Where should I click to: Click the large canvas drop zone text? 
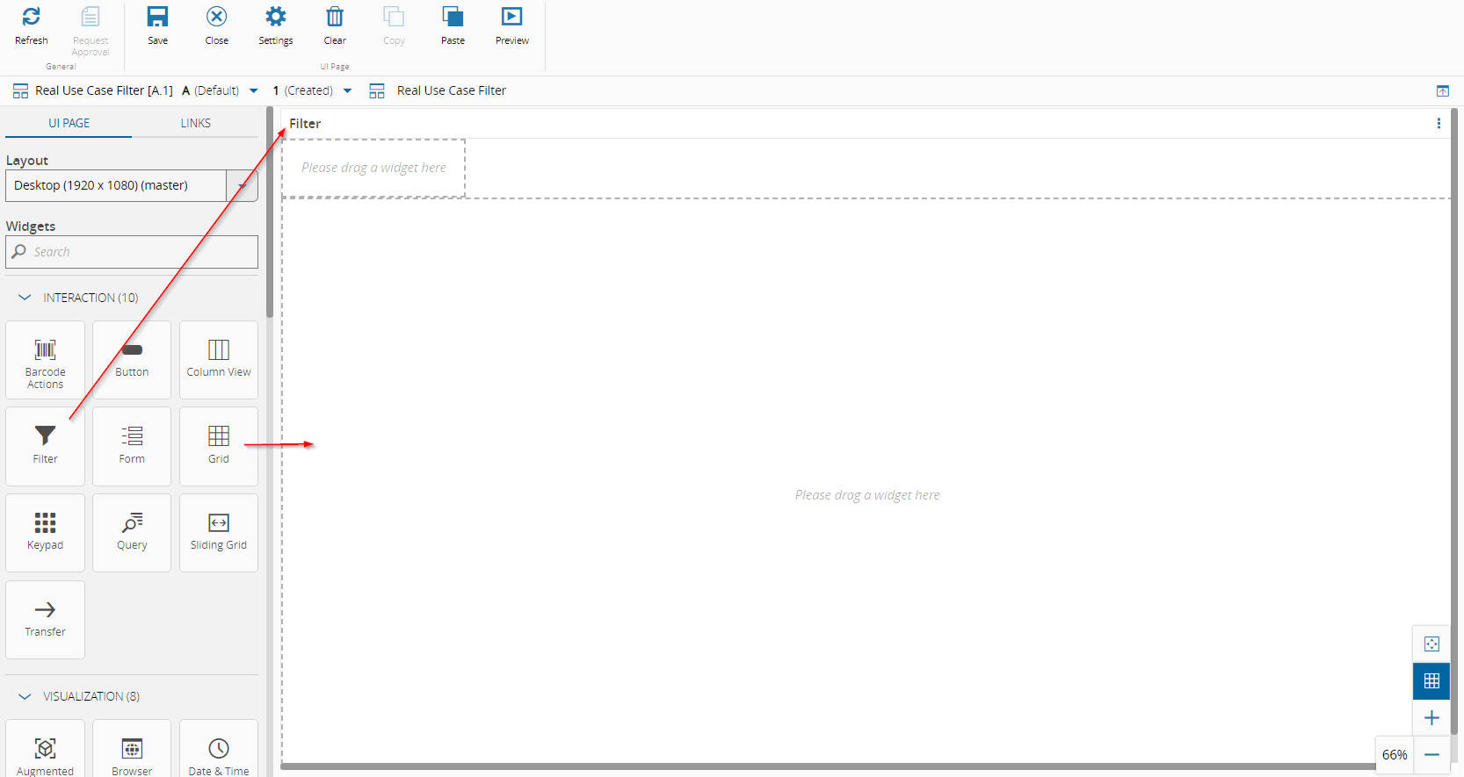point(867,495)
